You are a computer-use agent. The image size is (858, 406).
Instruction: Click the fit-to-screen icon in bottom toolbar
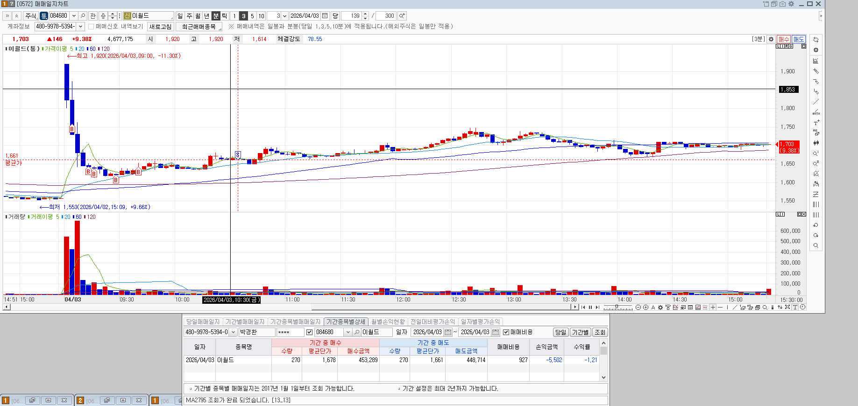tap(787, 307)
